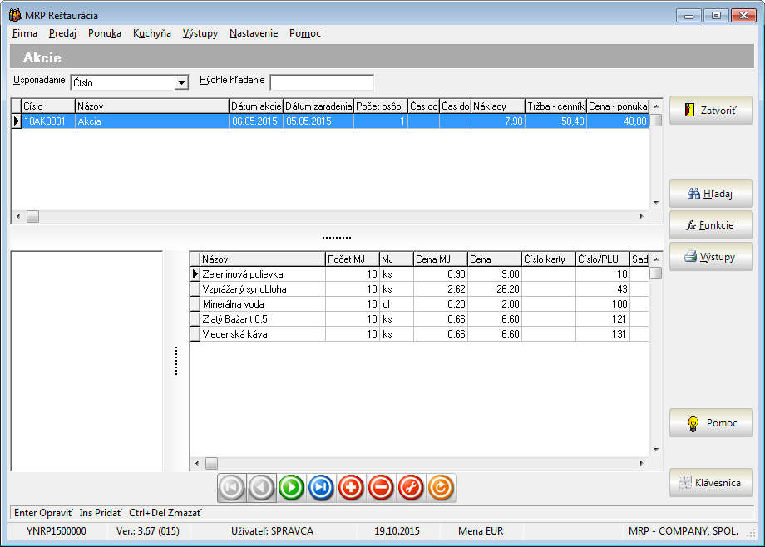This screenshot has height=547, width=765.
Task: Open the Výstupy menu in menu bar
Action: tap(200, 33)
